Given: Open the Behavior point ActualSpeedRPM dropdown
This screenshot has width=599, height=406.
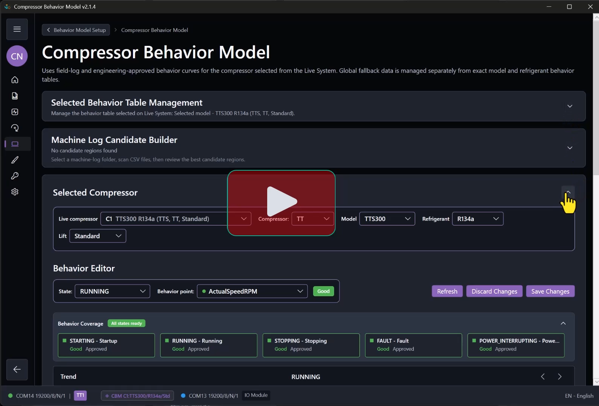Looking at the screenshot, I should coord(252,291).
